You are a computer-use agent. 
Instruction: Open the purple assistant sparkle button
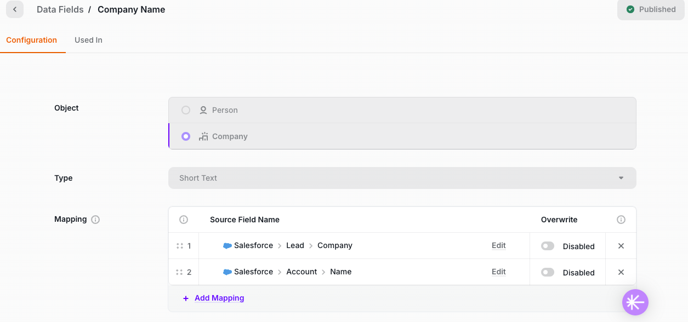[x=635, y=302]
